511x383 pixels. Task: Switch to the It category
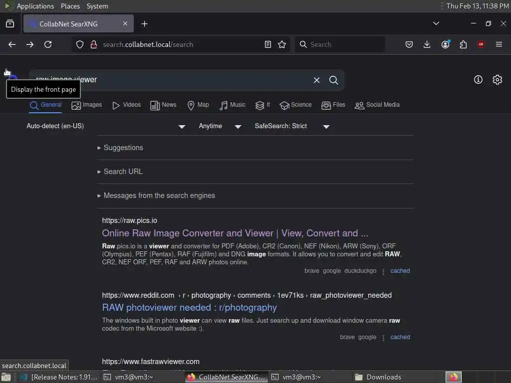coord(262,105)
